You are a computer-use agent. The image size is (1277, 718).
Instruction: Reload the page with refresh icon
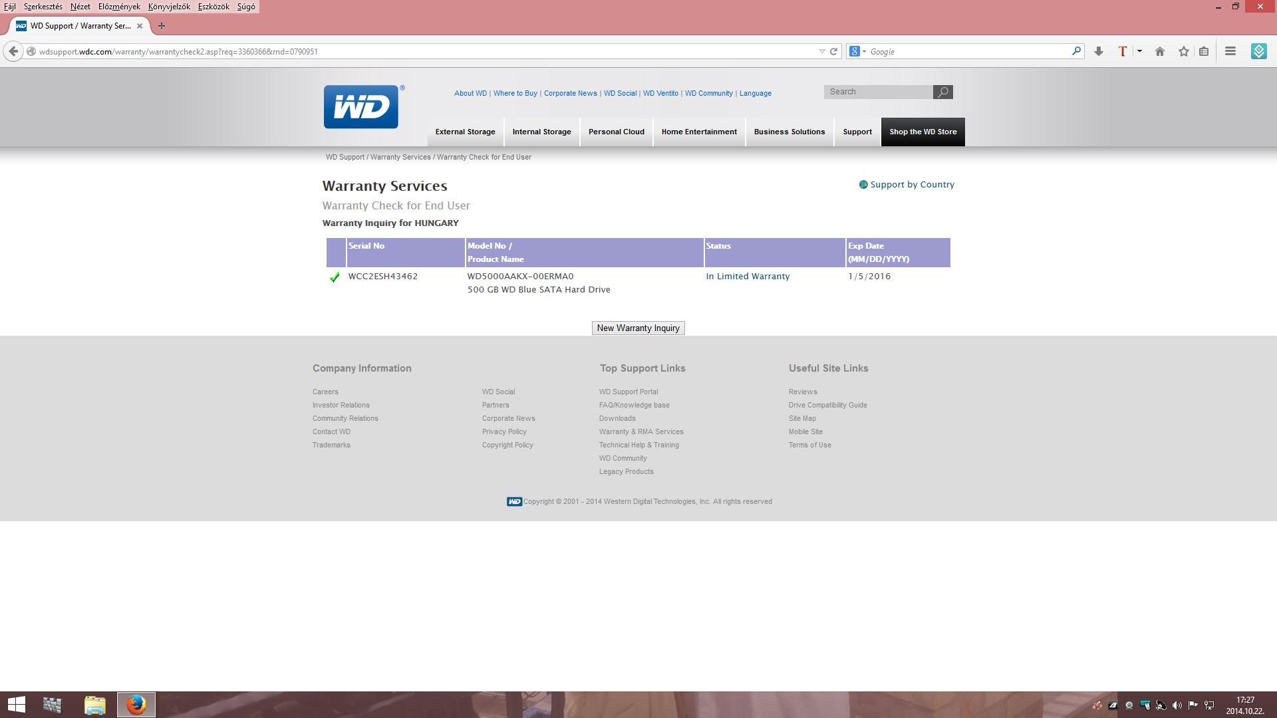point(833,52)
